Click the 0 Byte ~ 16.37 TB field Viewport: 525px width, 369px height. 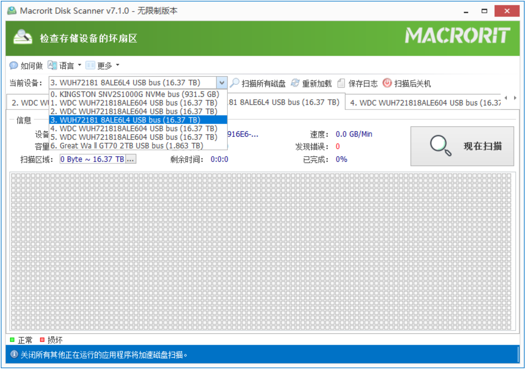(92, 159)
